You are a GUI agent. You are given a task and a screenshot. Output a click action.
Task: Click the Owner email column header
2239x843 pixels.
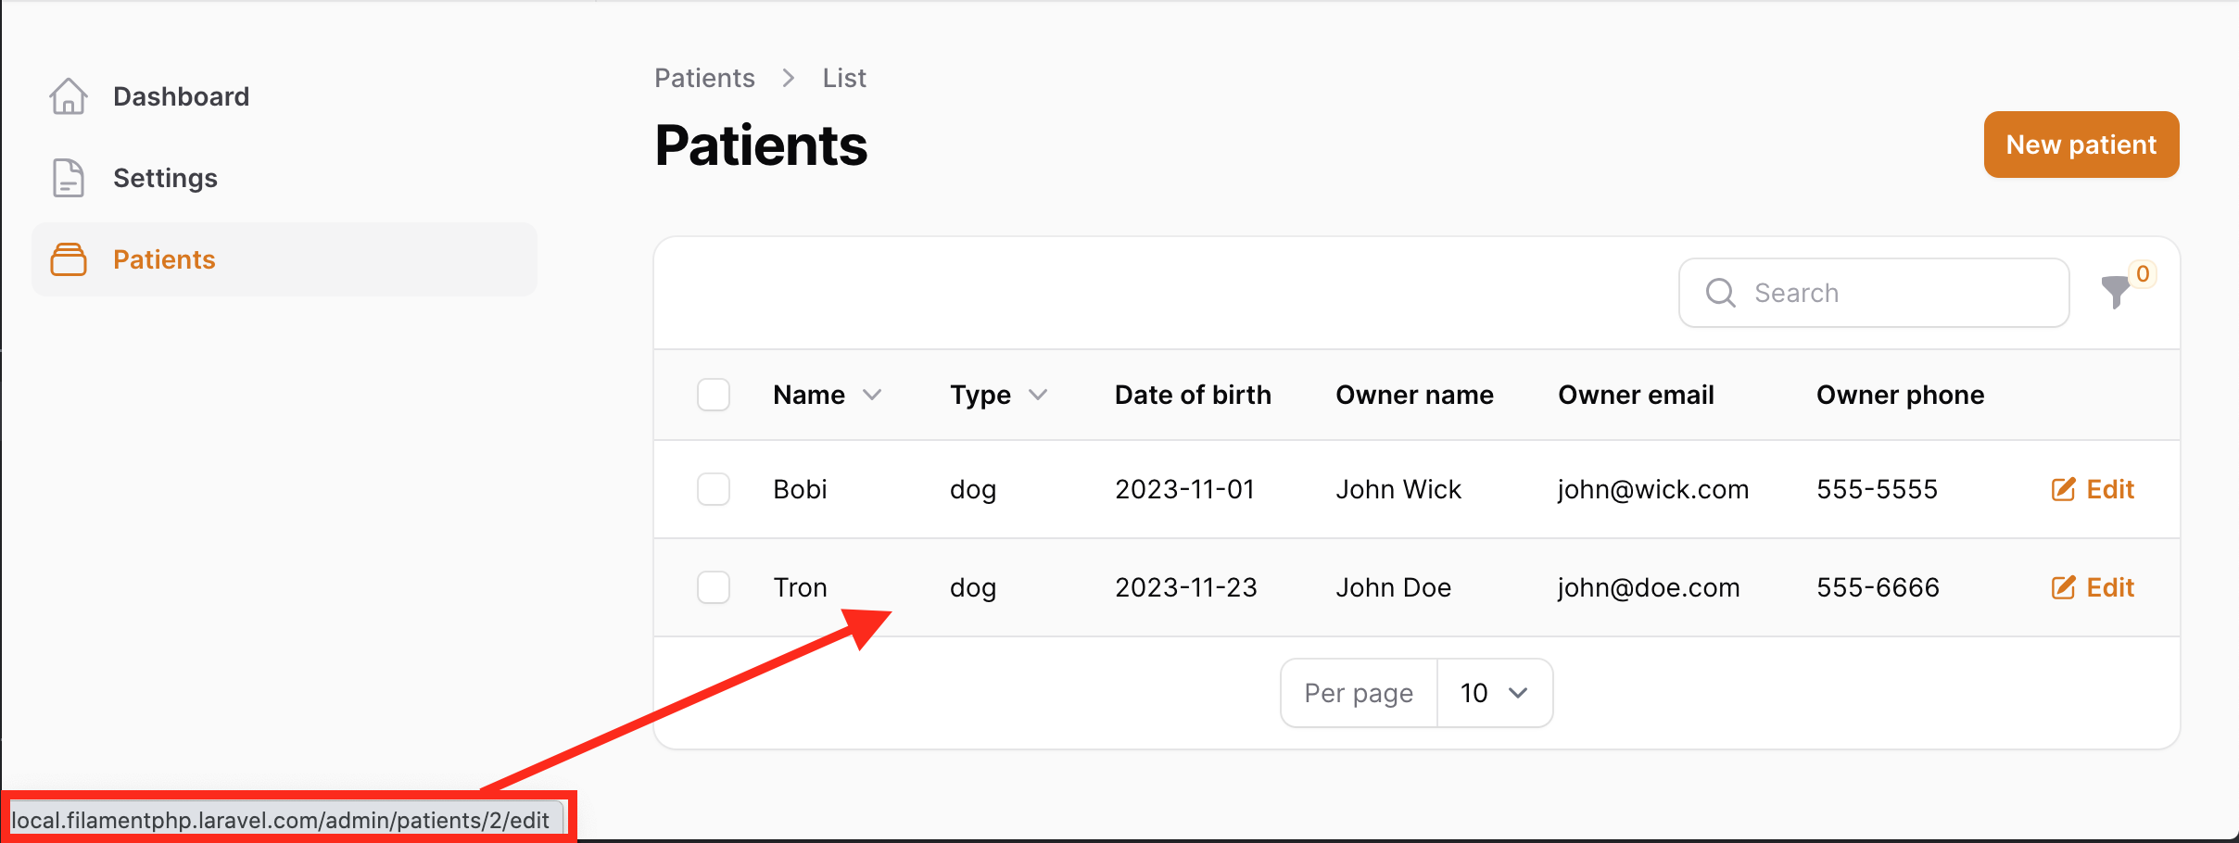pos(1636,395)
